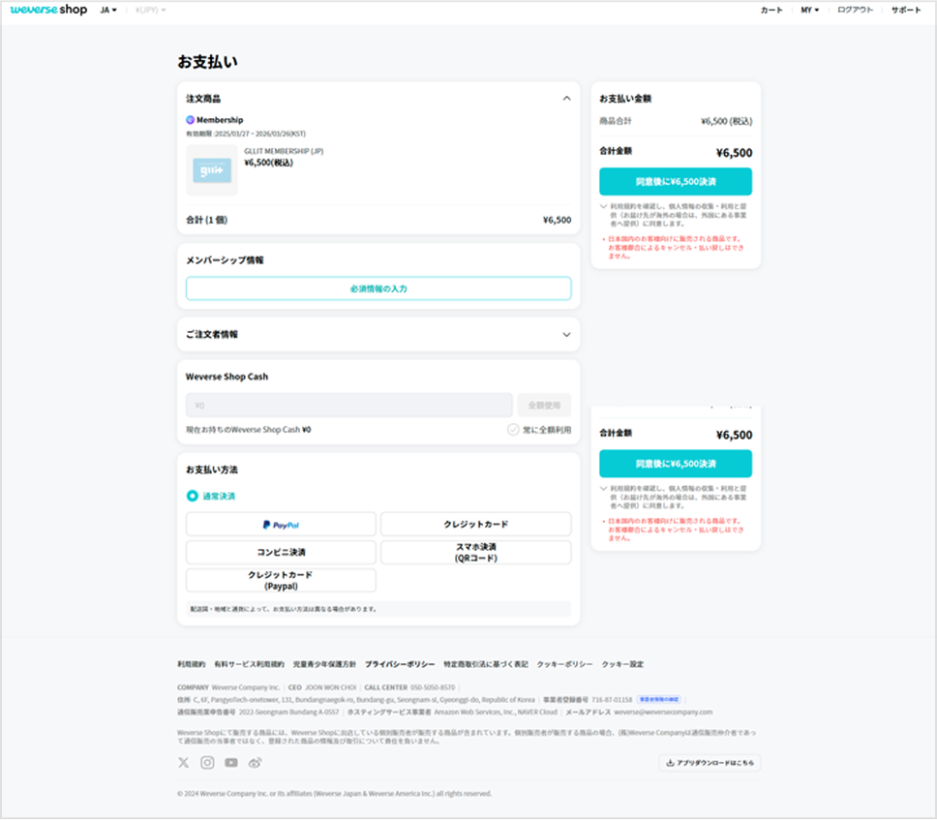This screenshot has height=820, width=937.
Task: Go to the Weverse Shop home logo
Action: point(48,10)
